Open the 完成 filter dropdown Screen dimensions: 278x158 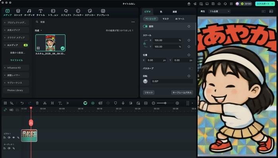tap(38, 30)
